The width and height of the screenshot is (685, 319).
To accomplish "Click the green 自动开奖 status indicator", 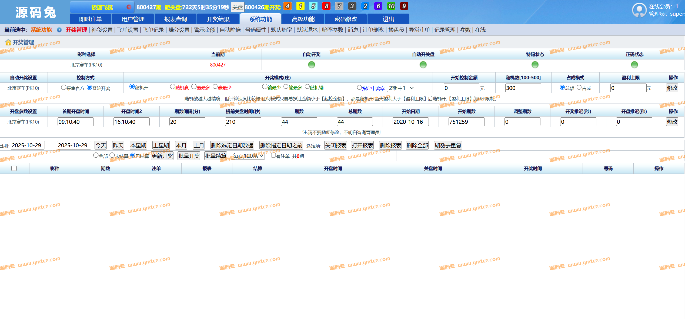I will pos(311,65).
